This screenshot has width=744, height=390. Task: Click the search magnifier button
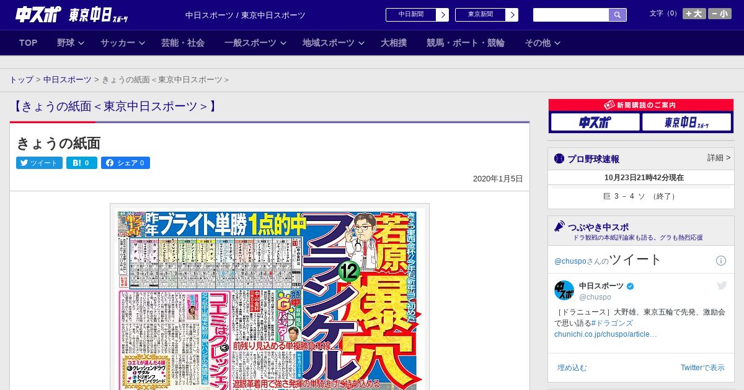[x=618, y=15]
